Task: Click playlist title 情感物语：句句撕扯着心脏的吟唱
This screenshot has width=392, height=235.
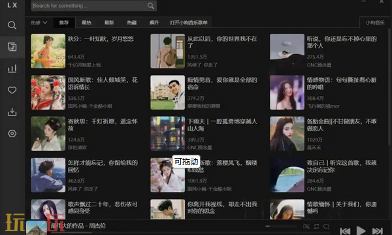Action: point(342,84)
